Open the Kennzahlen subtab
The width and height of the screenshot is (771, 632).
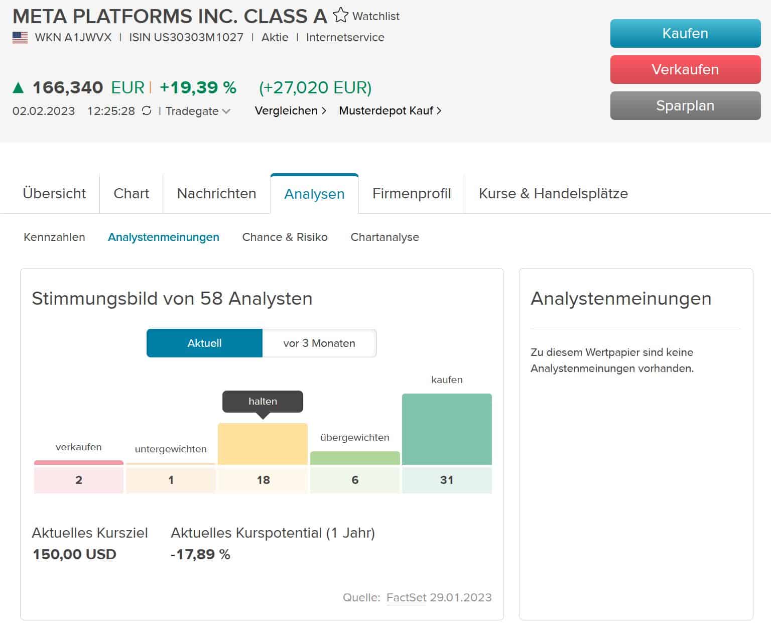pos(54,237)
